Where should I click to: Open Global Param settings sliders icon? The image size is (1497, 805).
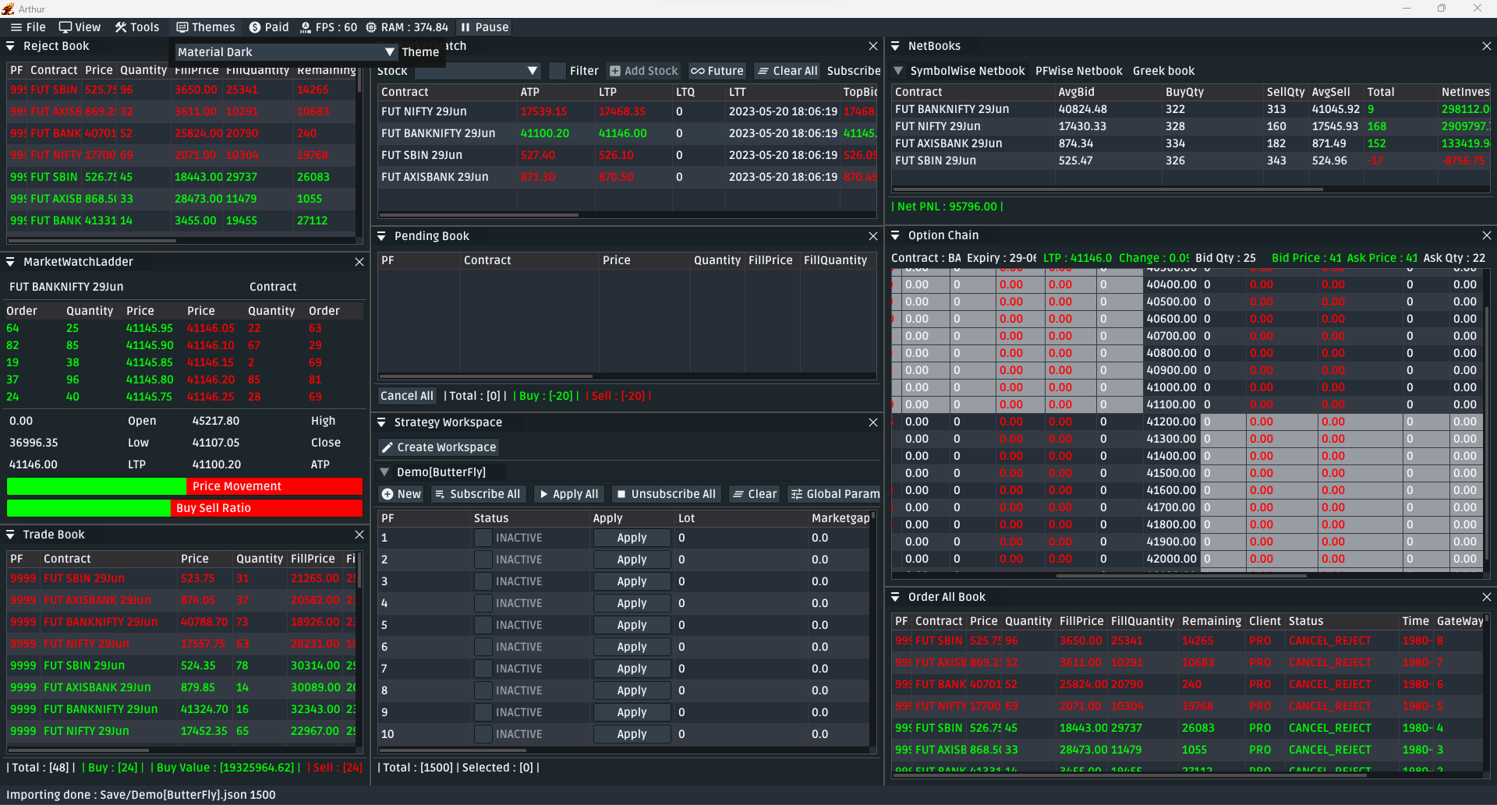point(796,494)
